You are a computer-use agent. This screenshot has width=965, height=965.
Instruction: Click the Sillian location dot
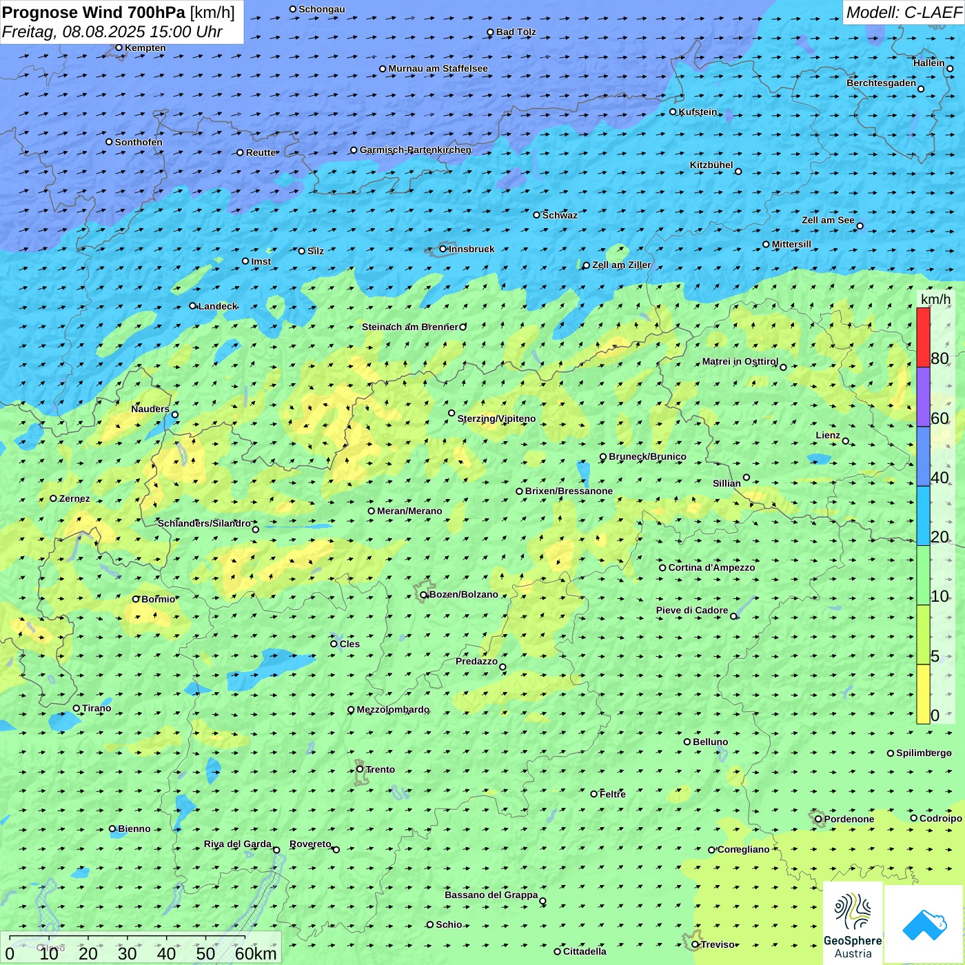pyautogui.click(x=746, y=477)
